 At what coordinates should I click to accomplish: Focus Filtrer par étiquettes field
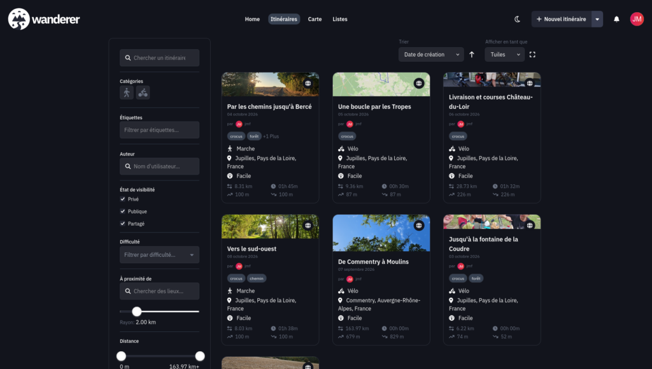point(159,130)
